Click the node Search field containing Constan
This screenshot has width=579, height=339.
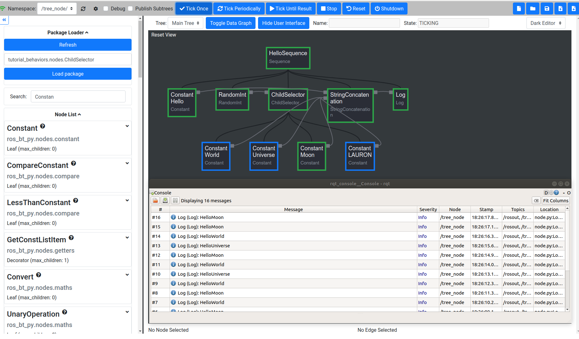[x=78, y=96]
